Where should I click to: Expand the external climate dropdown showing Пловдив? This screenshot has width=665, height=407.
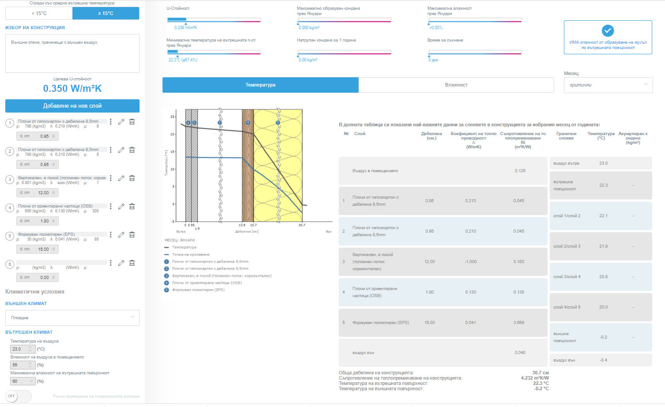tap(72, 318)
